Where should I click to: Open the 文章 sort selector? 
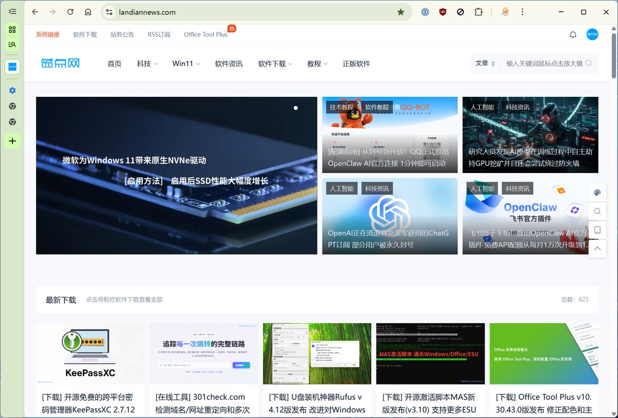tap(485, 62)
